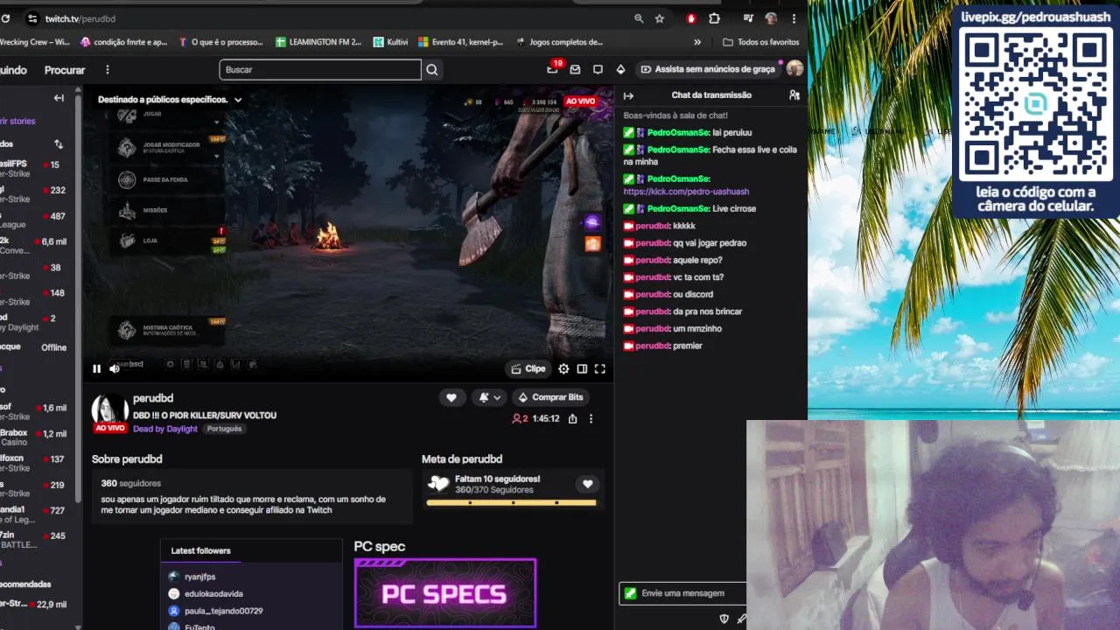Click the heart follow button beside perudbd

pos(451,397)
